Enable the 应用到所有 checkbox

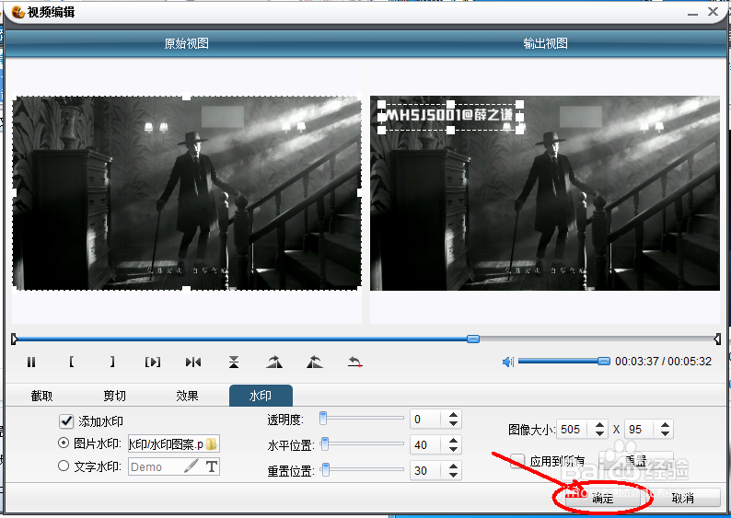[x=517, y=461]
